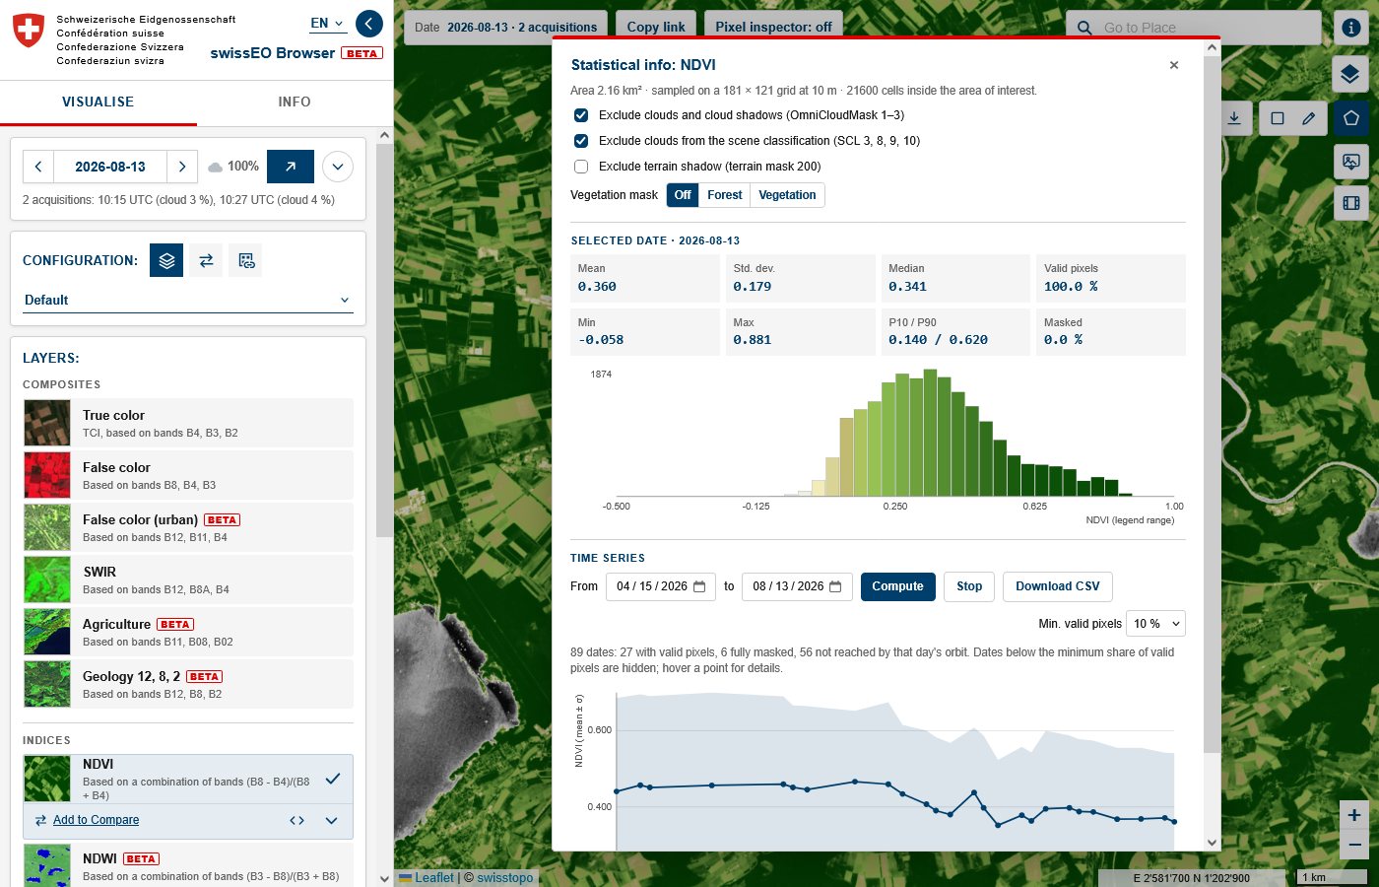Click the Copy link button
This screenshot has width=1379, height=887.
(656, 27)
